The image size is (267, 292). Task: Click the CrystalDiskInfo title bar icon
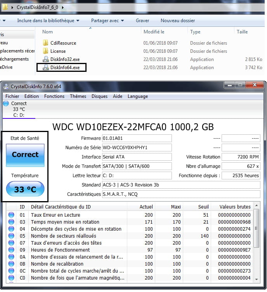click(x=6, y=87)
